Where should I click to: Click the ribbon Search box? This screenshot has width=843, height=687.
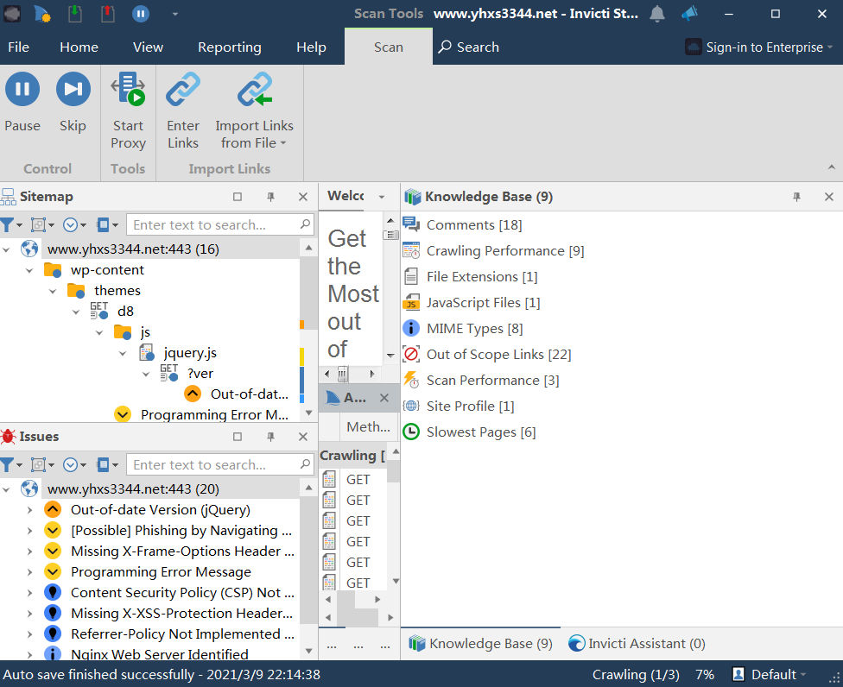point(468,47)
